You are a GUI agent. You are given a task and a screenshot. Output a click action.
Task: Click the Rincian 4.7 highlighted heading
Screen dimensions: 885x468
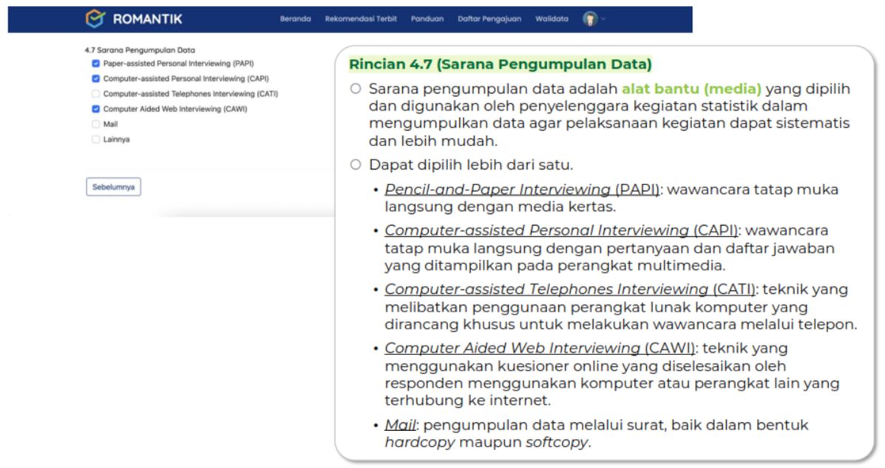[x=500, y=64]
